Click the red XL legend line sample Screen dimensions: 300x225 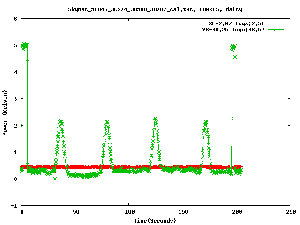276,23
